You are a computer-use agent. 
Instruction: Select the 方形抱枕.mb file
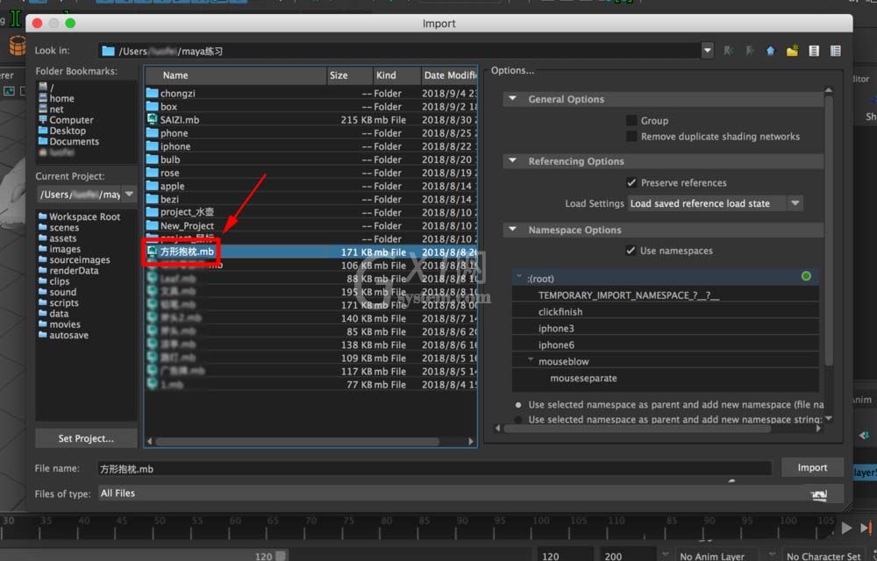pyautogui.click(x=311, y=252)
